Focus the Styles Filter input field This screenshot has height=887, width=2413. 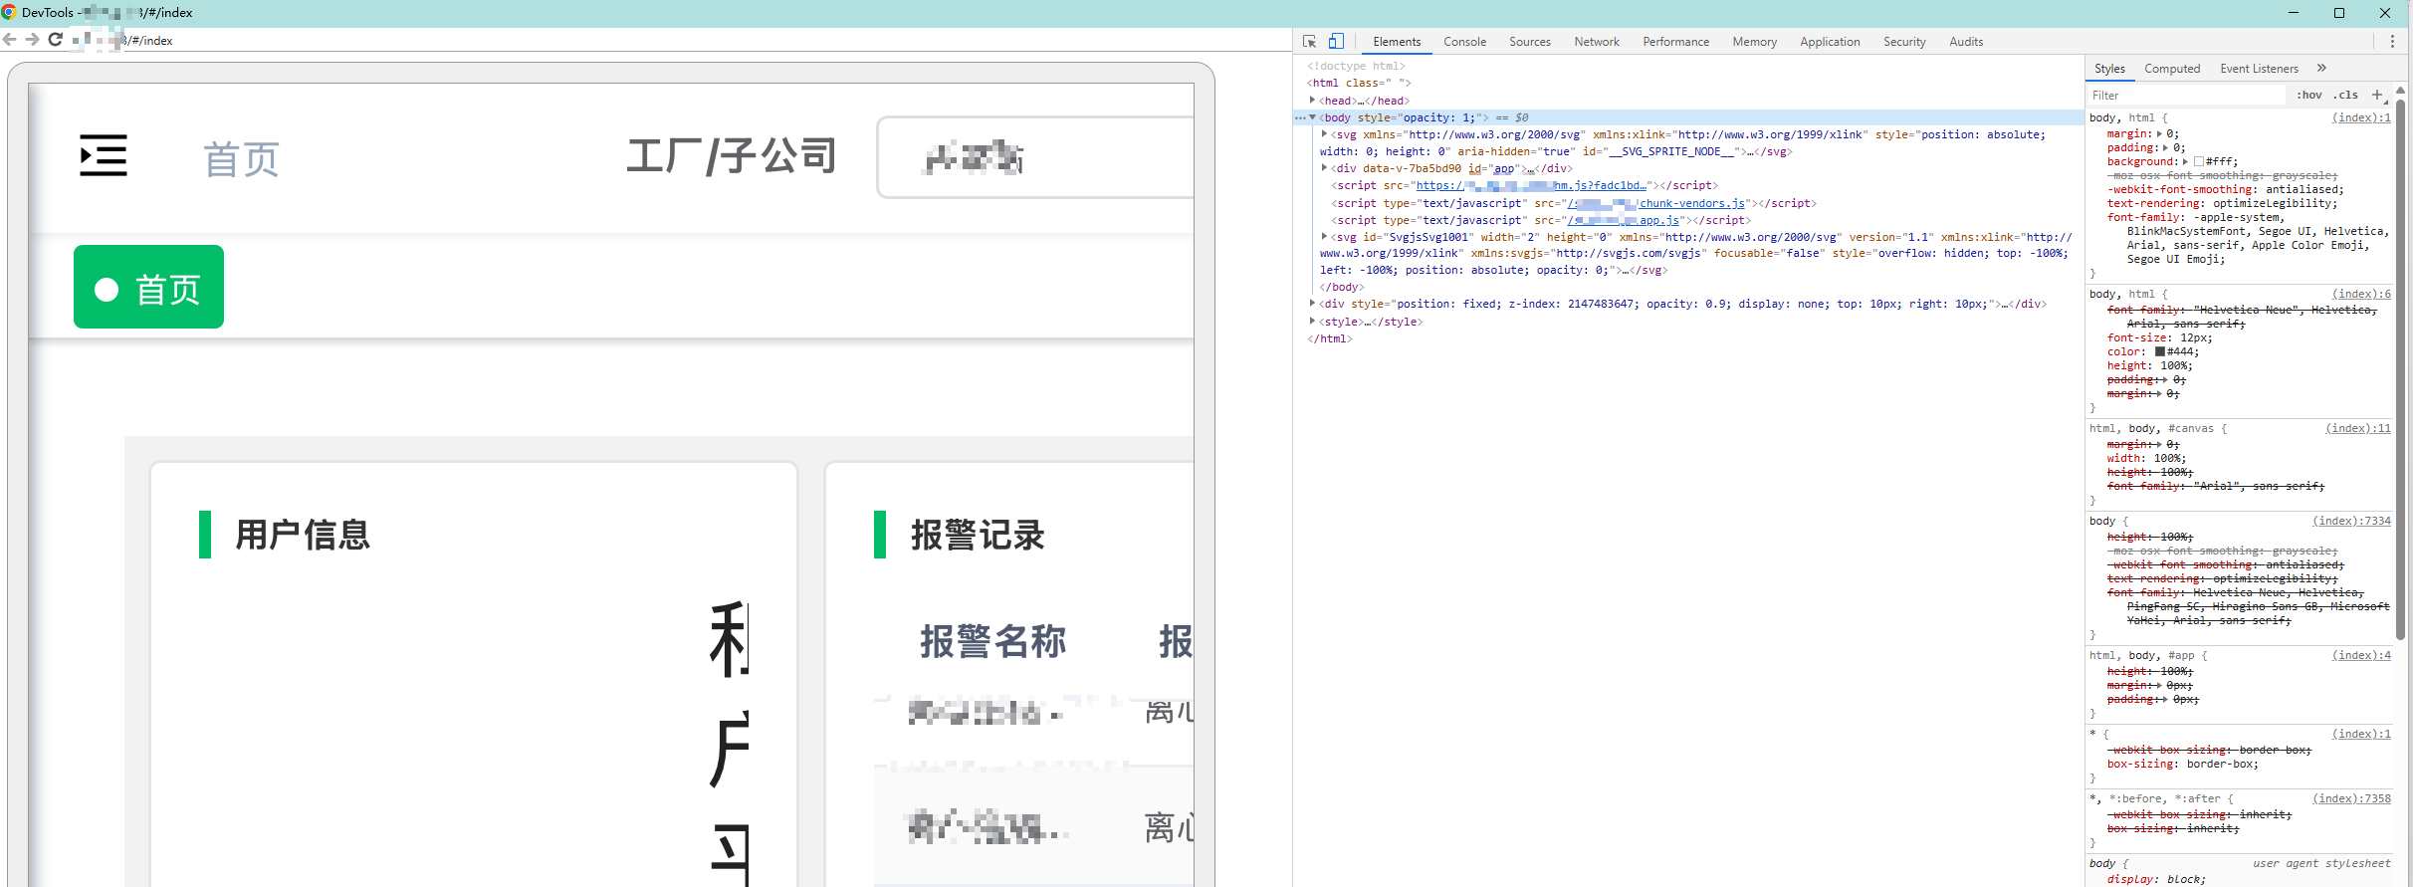2187,95
